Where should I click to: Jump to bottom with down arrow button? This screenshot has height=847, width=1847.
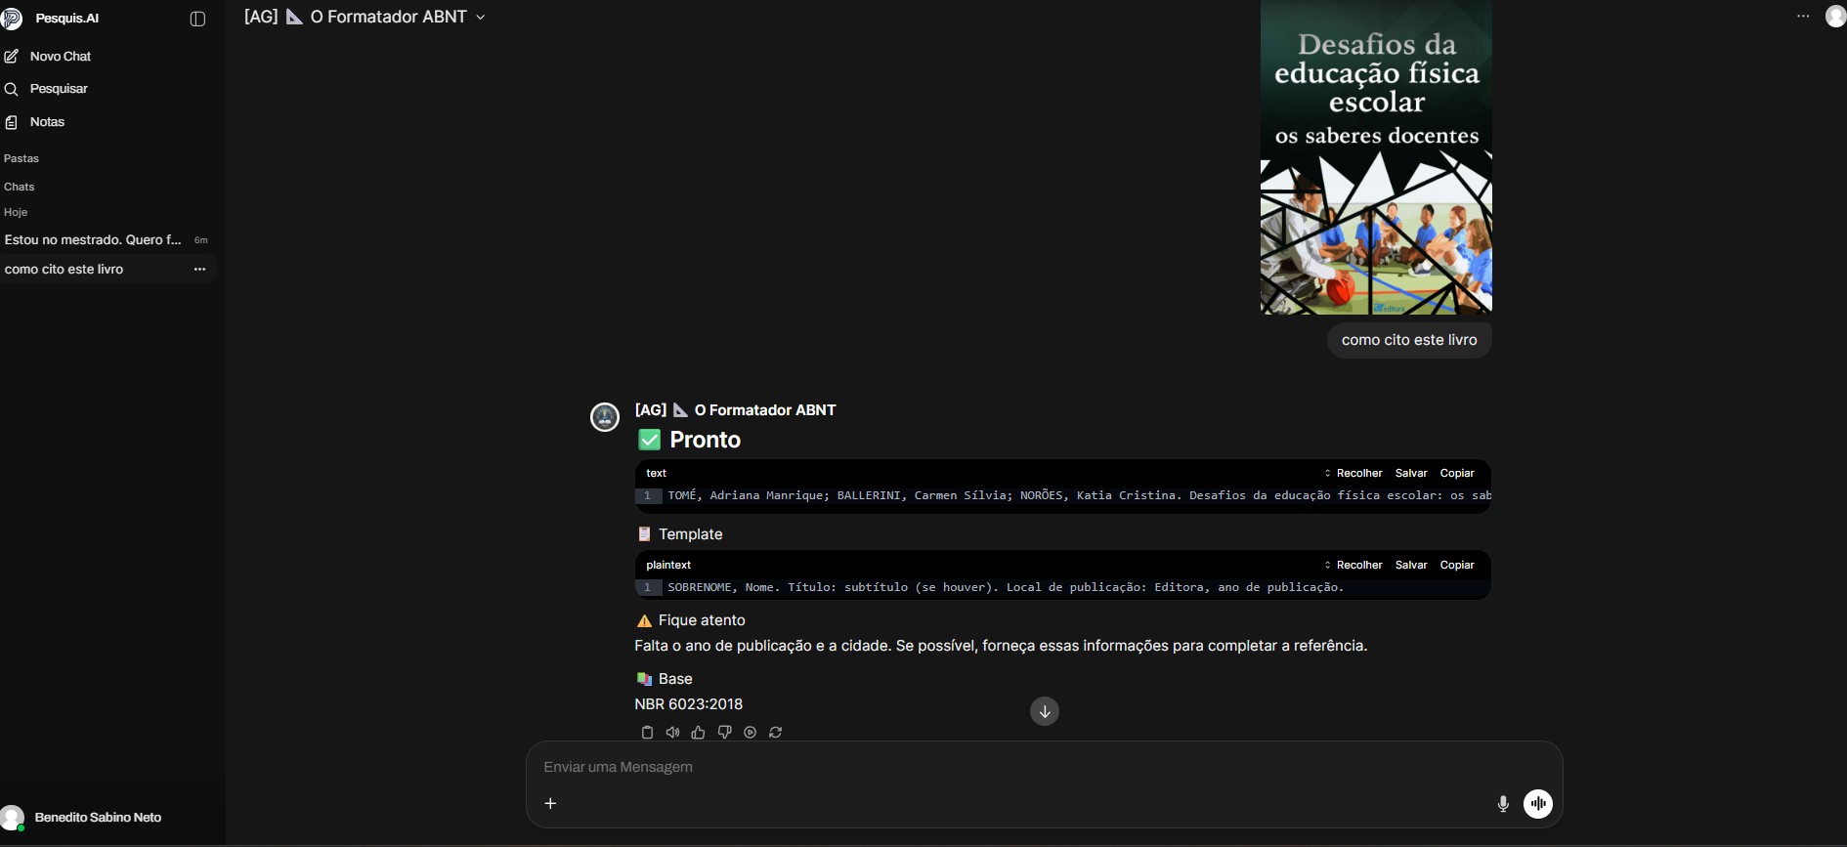(x=1045, y=711)
